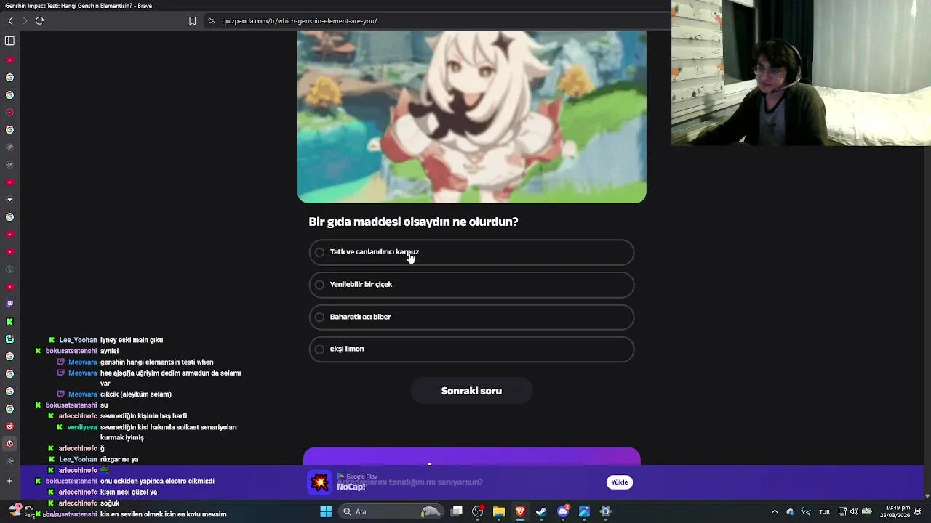The width and height of the screenshot is (931, 523).
Task: Switch to the green Kick tab in the sidebar
Action: (x=9, y=321)
